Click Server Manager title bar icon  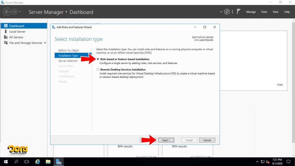[3, 2]
